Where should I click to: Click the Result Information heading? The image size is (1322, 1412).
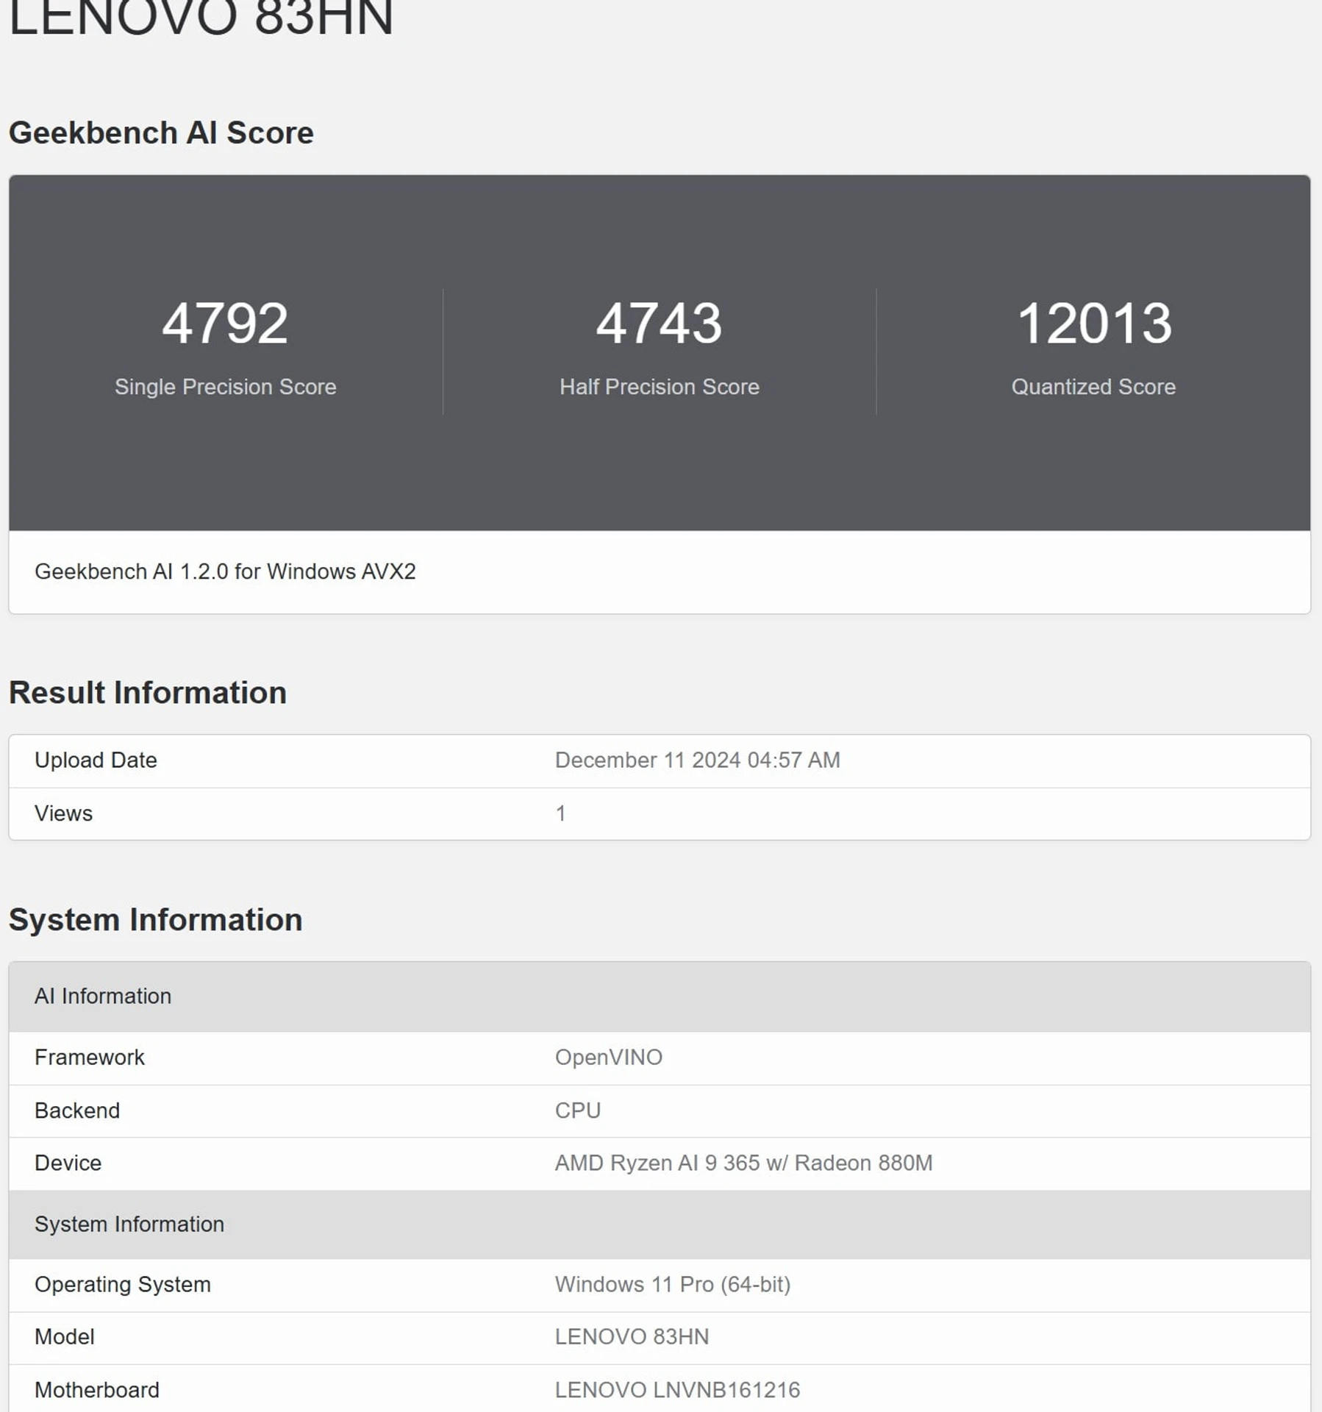click(148, 693)
